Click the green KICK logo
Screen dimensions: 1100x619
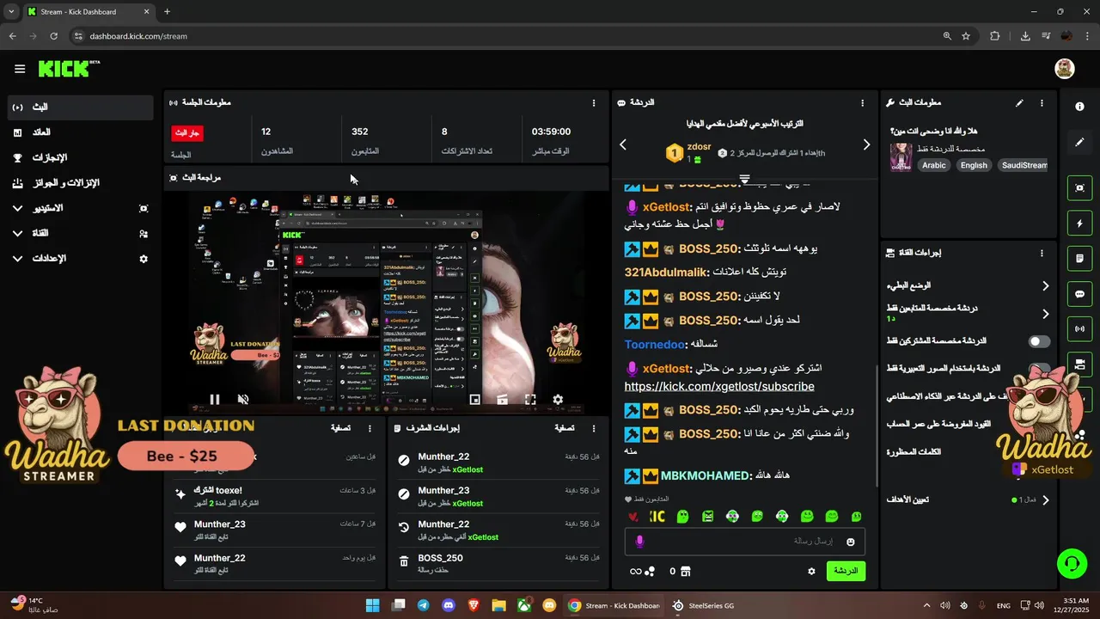69,69
